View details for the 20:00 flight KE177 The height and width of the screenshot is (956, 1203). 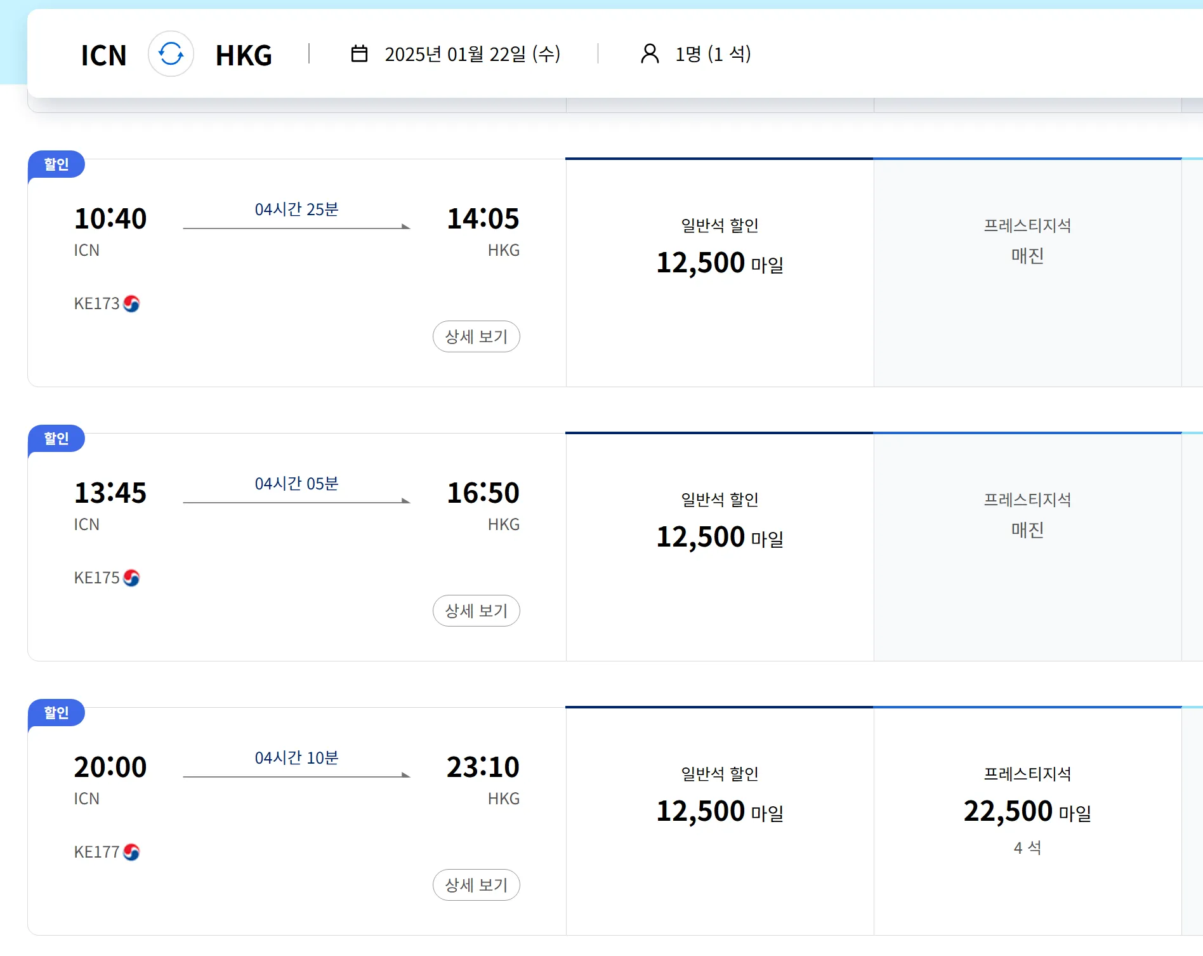476,885
